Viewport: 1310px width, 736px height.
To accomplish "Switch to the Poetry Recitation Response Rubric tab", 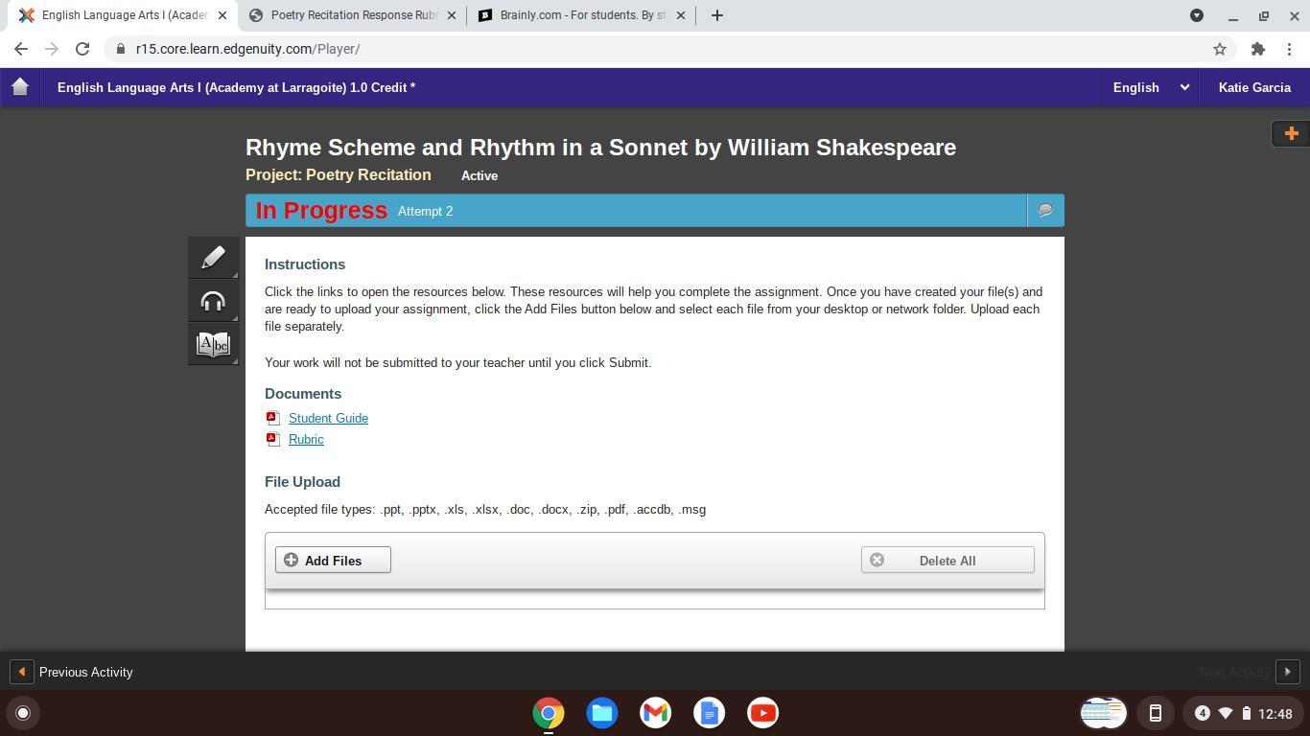I will point(353,15).
